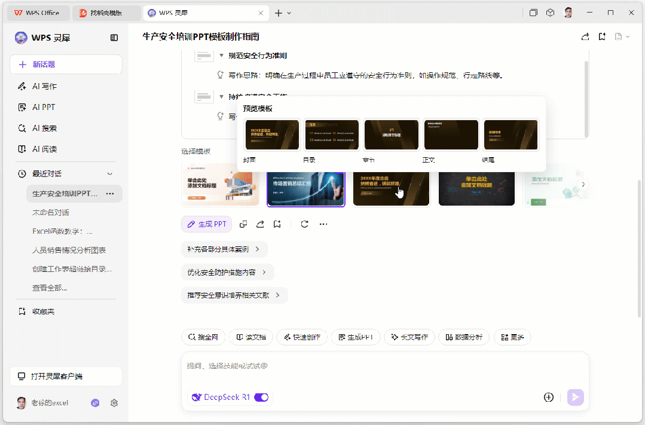Switch to the 找稻壳模板 tab
This screenshot has width=645, height=425.
point(106,13)
